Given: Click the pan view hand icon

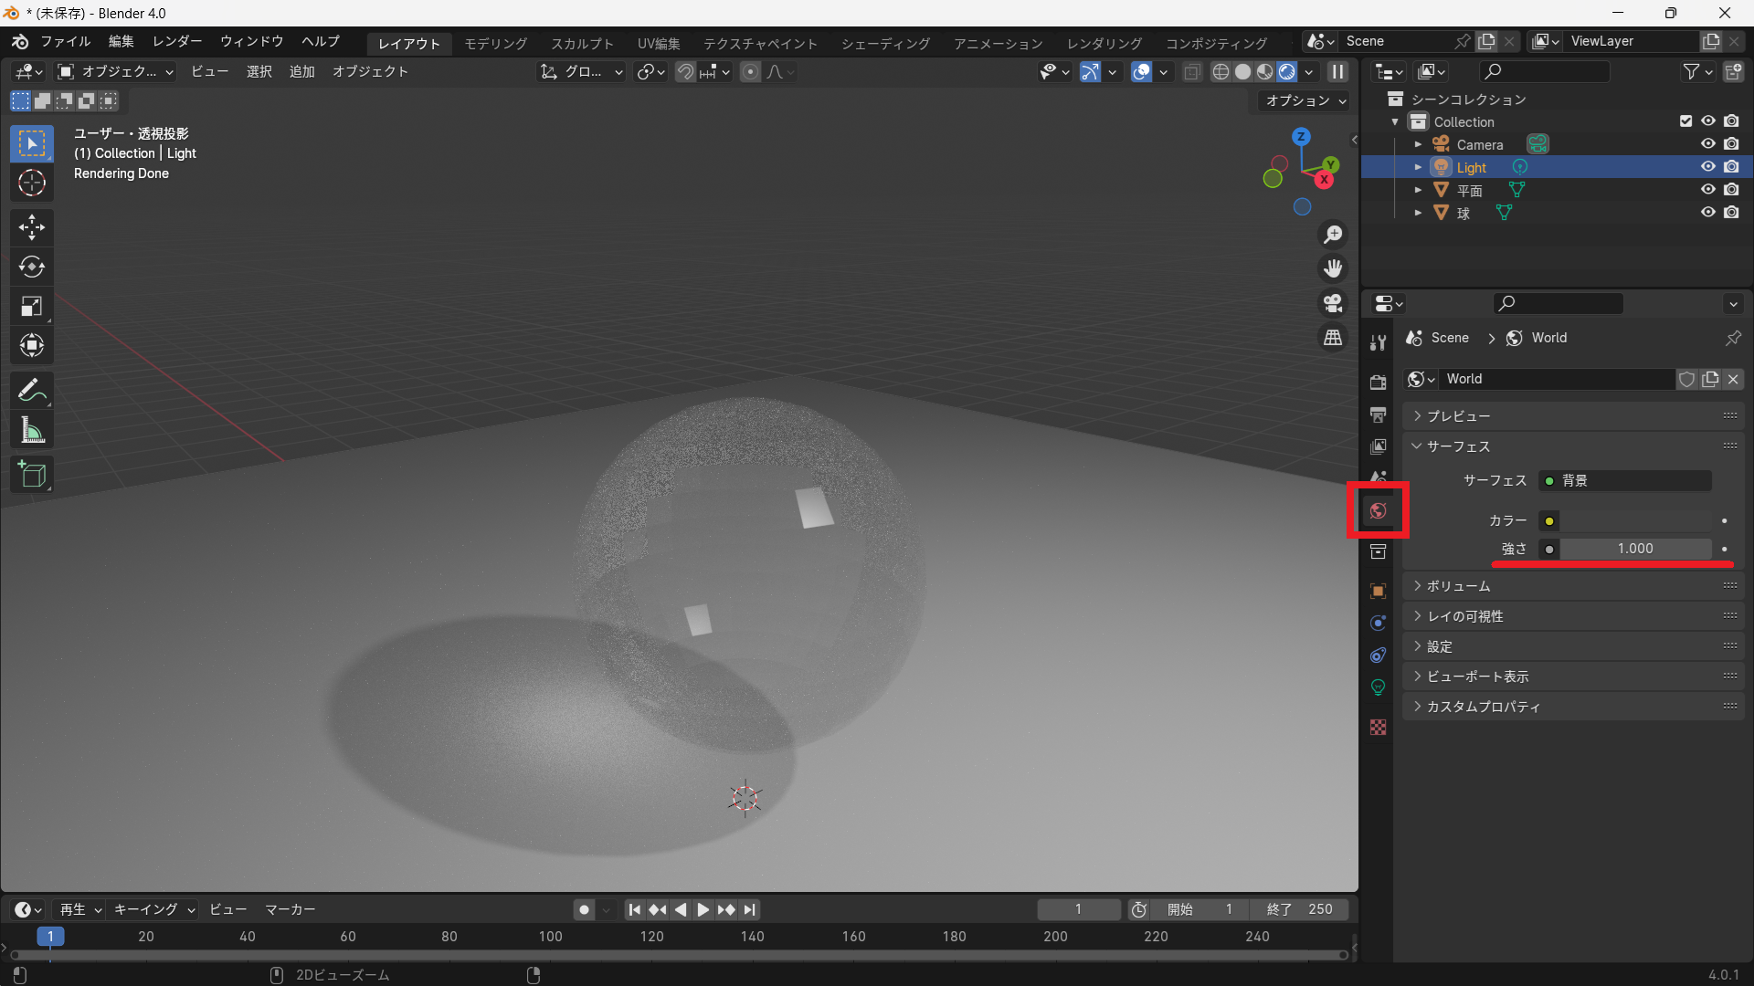Looking at the screenshot, I should click(1334, 268).
